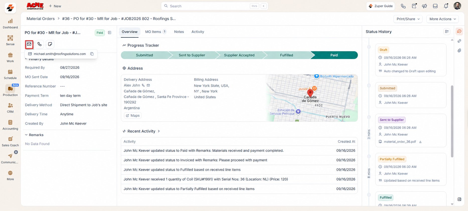
Task: Open the New create menu
Action: tap(55, 6)
